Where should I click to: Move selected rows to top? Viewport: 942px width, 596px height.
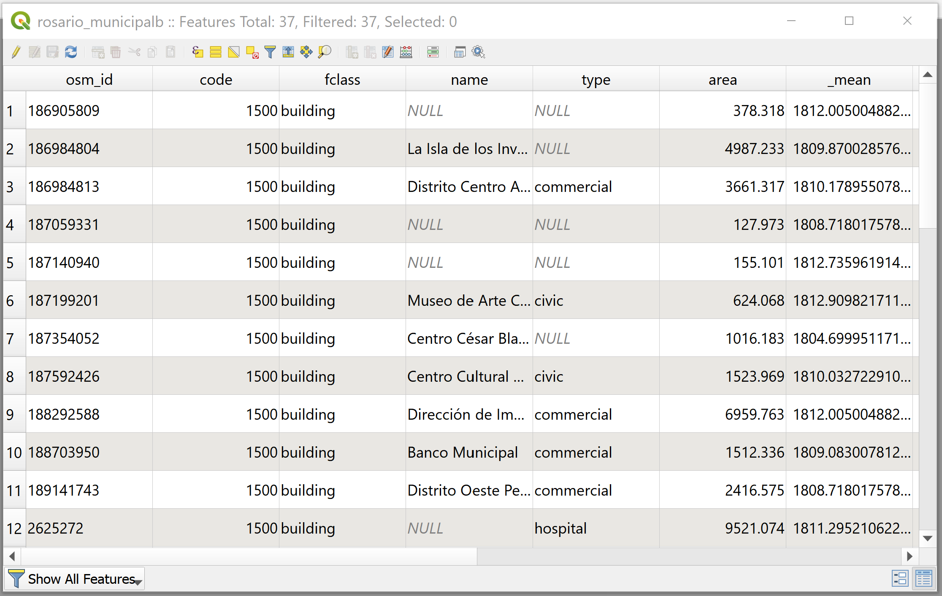288,52
